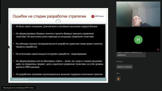Click the 'Проведено на платформе МТС Линк' badge

tap(18, 88)
